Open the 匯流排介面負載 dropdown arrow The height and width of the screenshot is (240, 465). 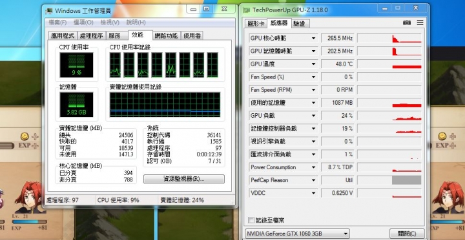tap(313, 154)
